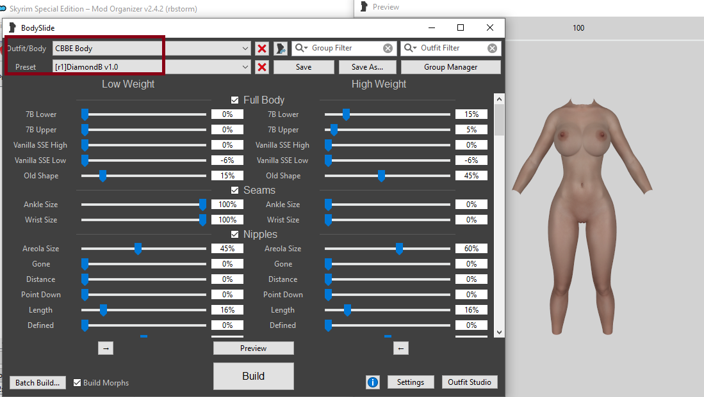The image size is (704, 397).
Task: Click the high weight Point Down label
Action: tap(283, 295)
